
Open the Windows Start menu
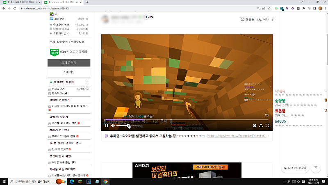click(x=4, y=181)
